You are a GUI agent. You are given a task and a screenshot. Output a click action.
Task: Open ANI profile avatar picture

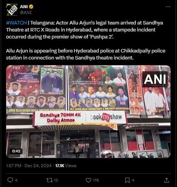tap(12, 10)
